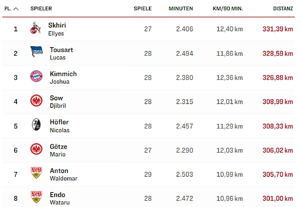Screen dimensions: 302x207
Task: Open Götze Mario player link
Action: point(58,150)
